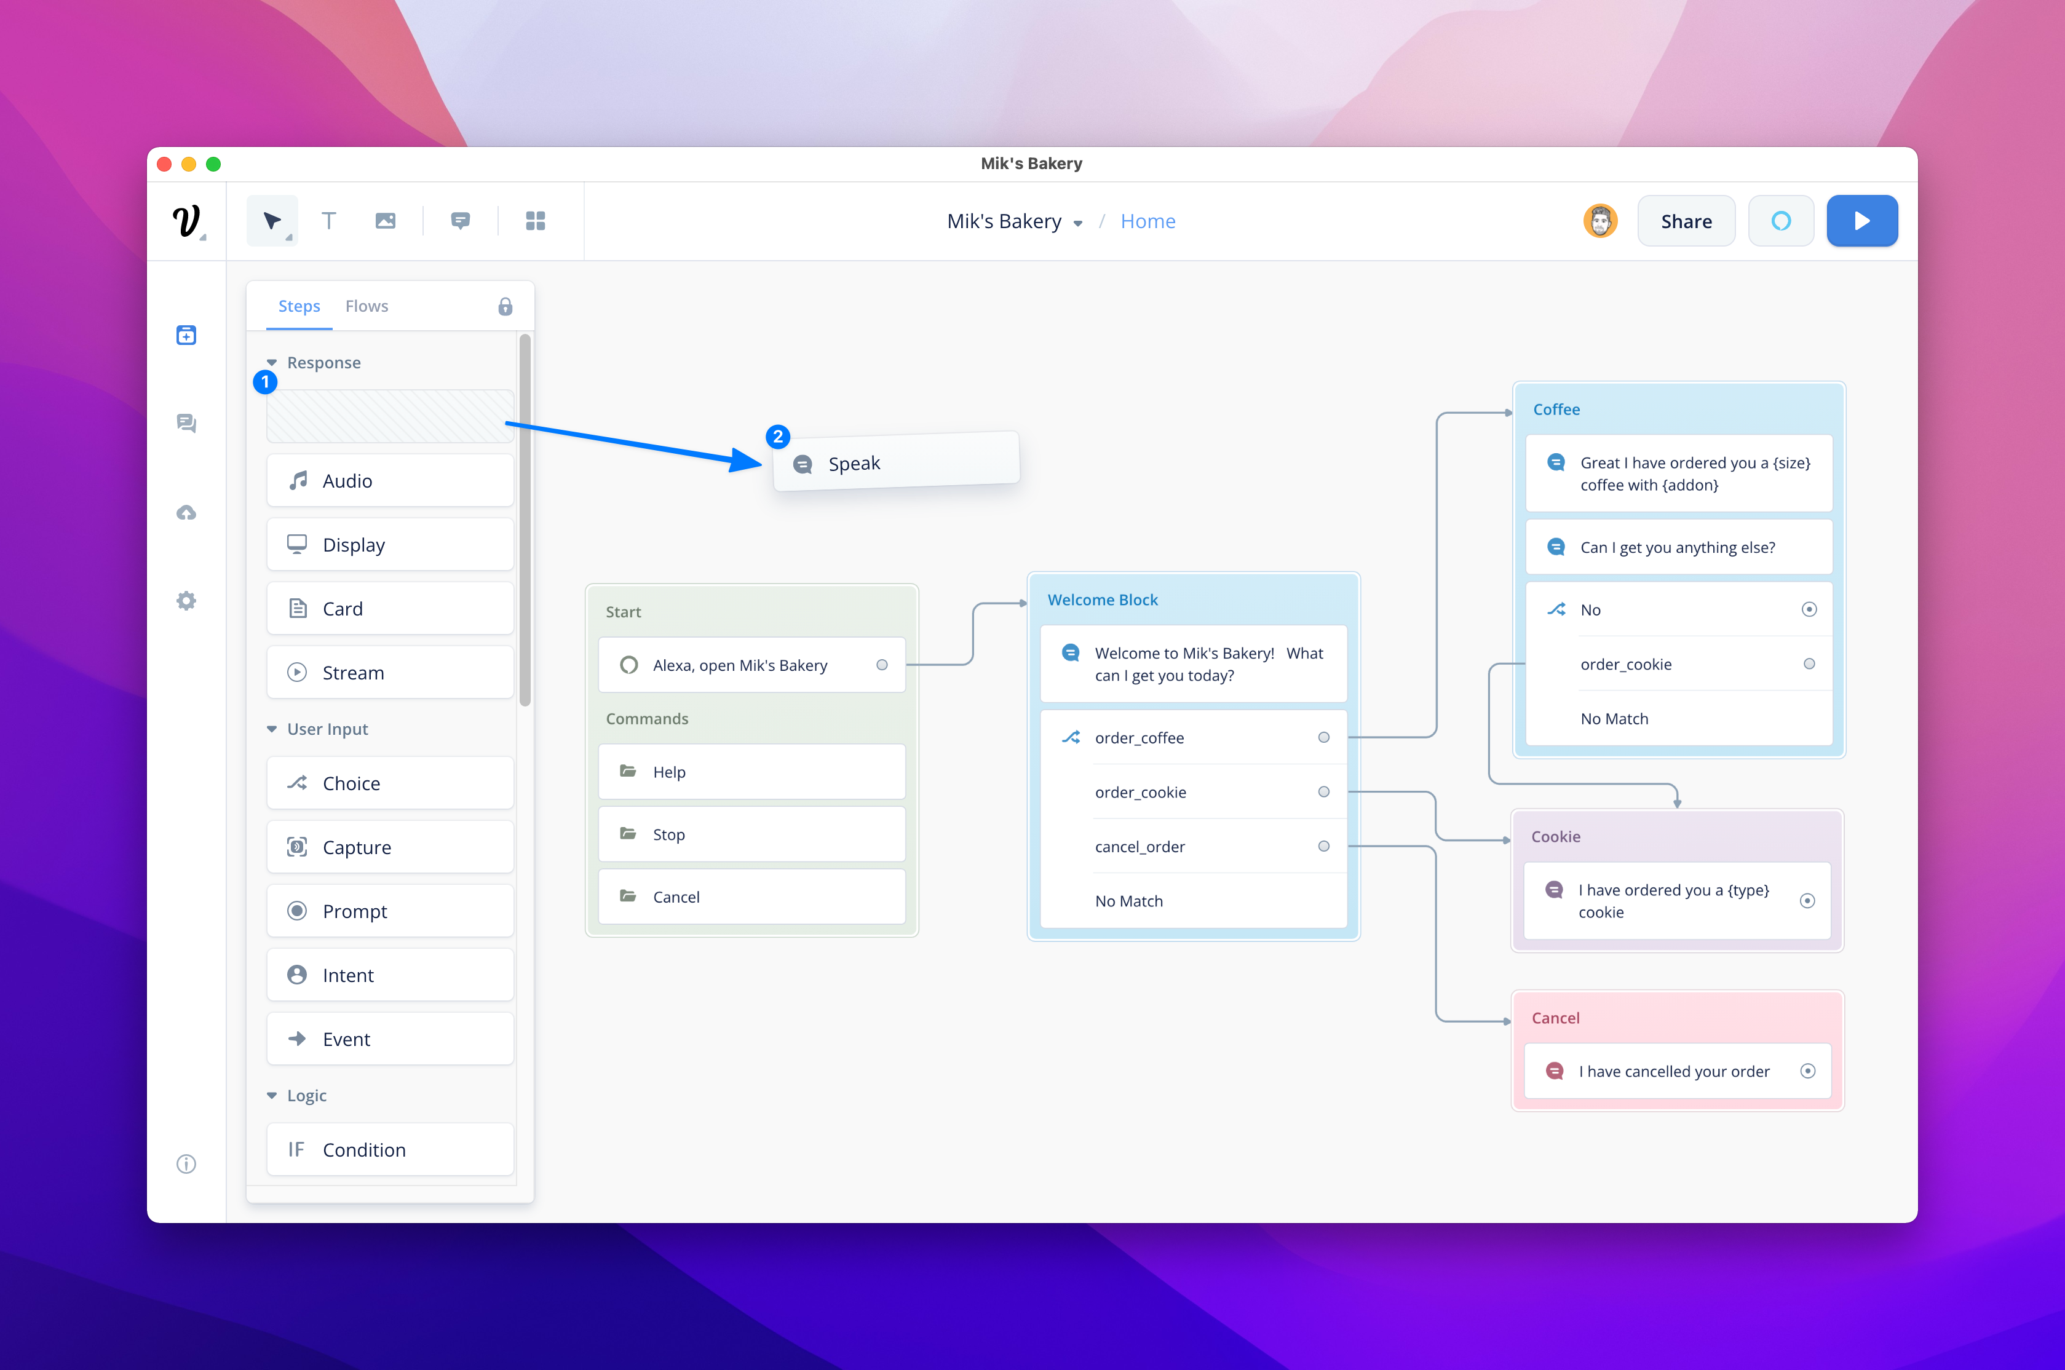Click the Capture step icon
This screenshot has height=1370, width=2065.
tap(297, 847)
